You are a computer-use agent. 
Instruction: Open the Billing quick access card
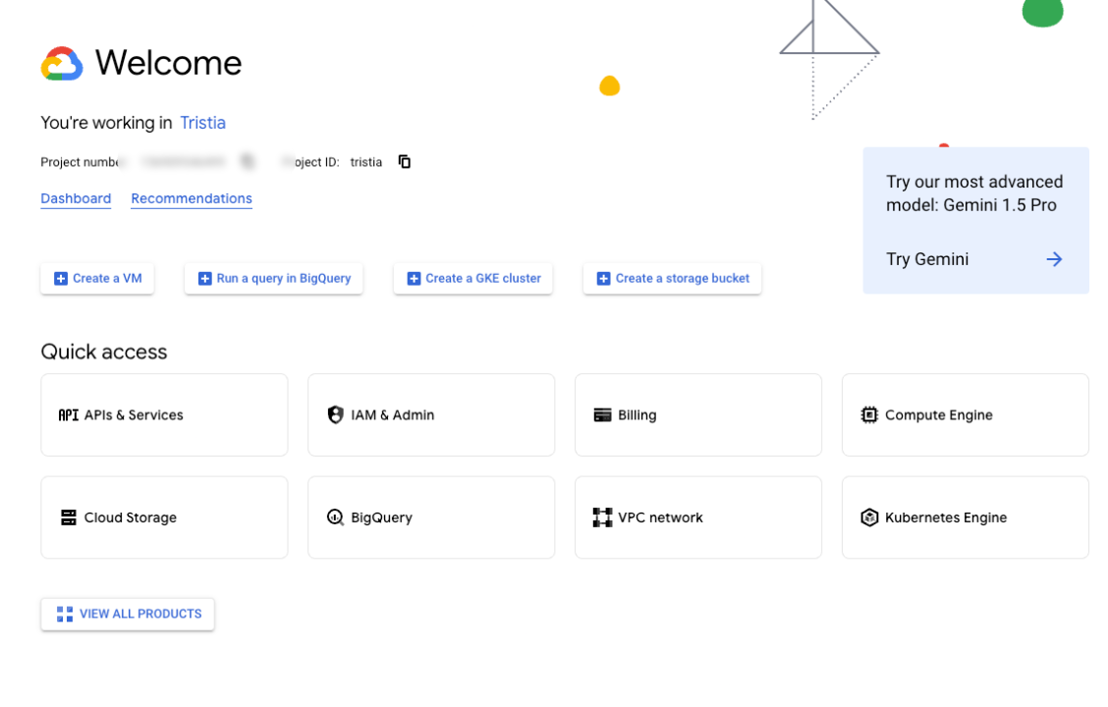pos(698,415)
